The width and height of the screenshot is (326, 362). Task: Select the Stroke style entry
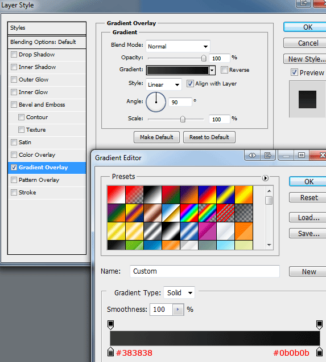[x=47, y=192]
